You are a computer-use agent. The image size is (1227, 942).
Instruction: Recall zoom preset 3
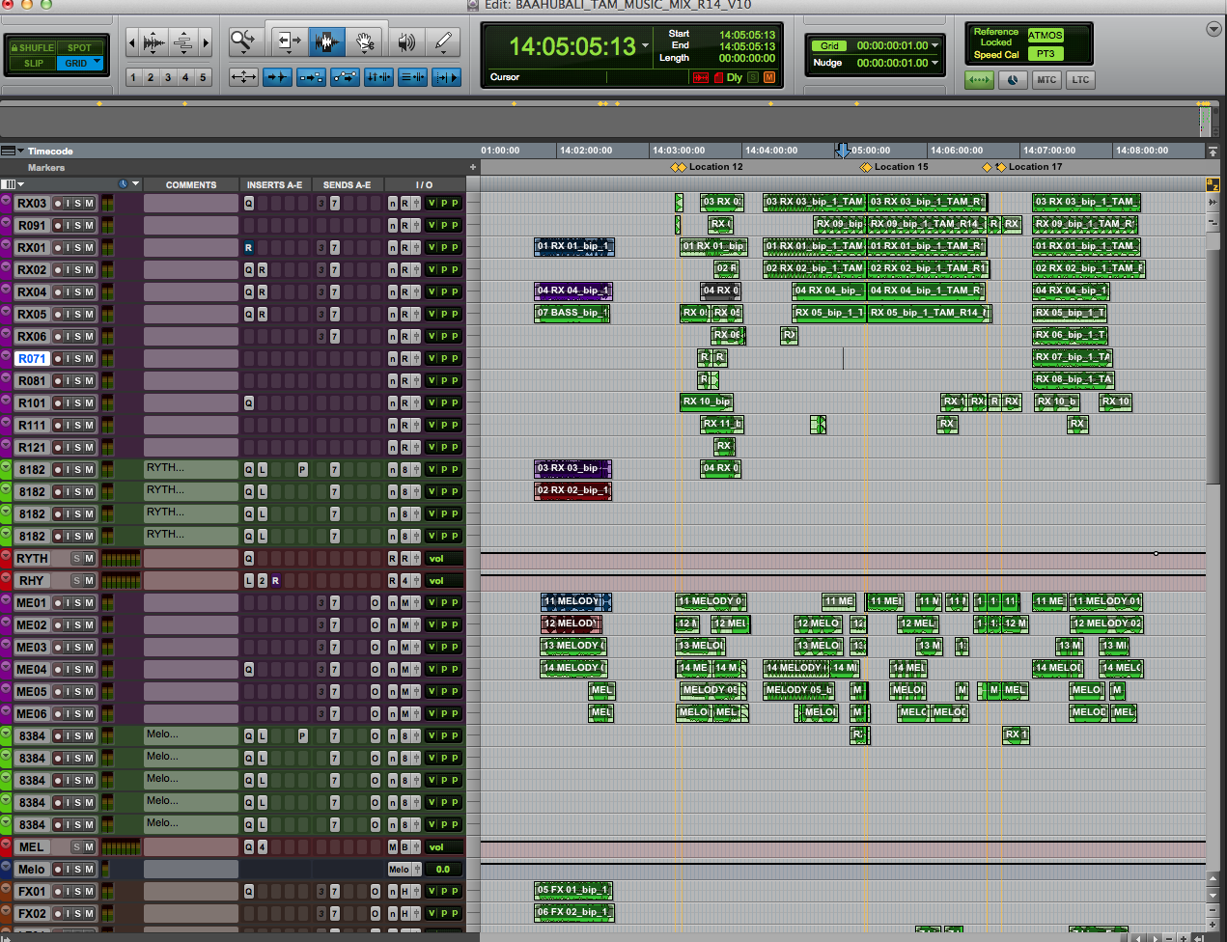coord(168,77)
